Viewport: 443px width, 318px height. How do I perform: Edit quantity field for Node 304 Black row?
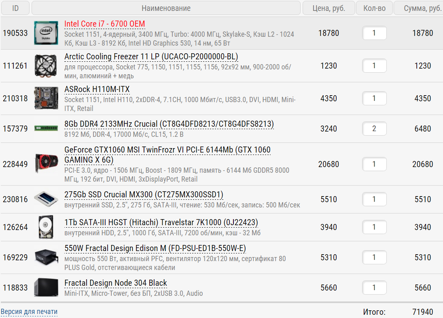tap(374, 288)
